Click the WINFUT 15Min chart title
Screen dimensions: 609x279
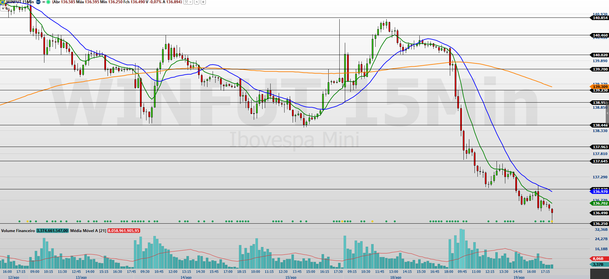(x=20, y=2)
